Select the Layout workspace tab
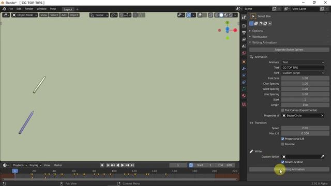The height and width of the screenshot is (186, 331). tap(68, 9)
